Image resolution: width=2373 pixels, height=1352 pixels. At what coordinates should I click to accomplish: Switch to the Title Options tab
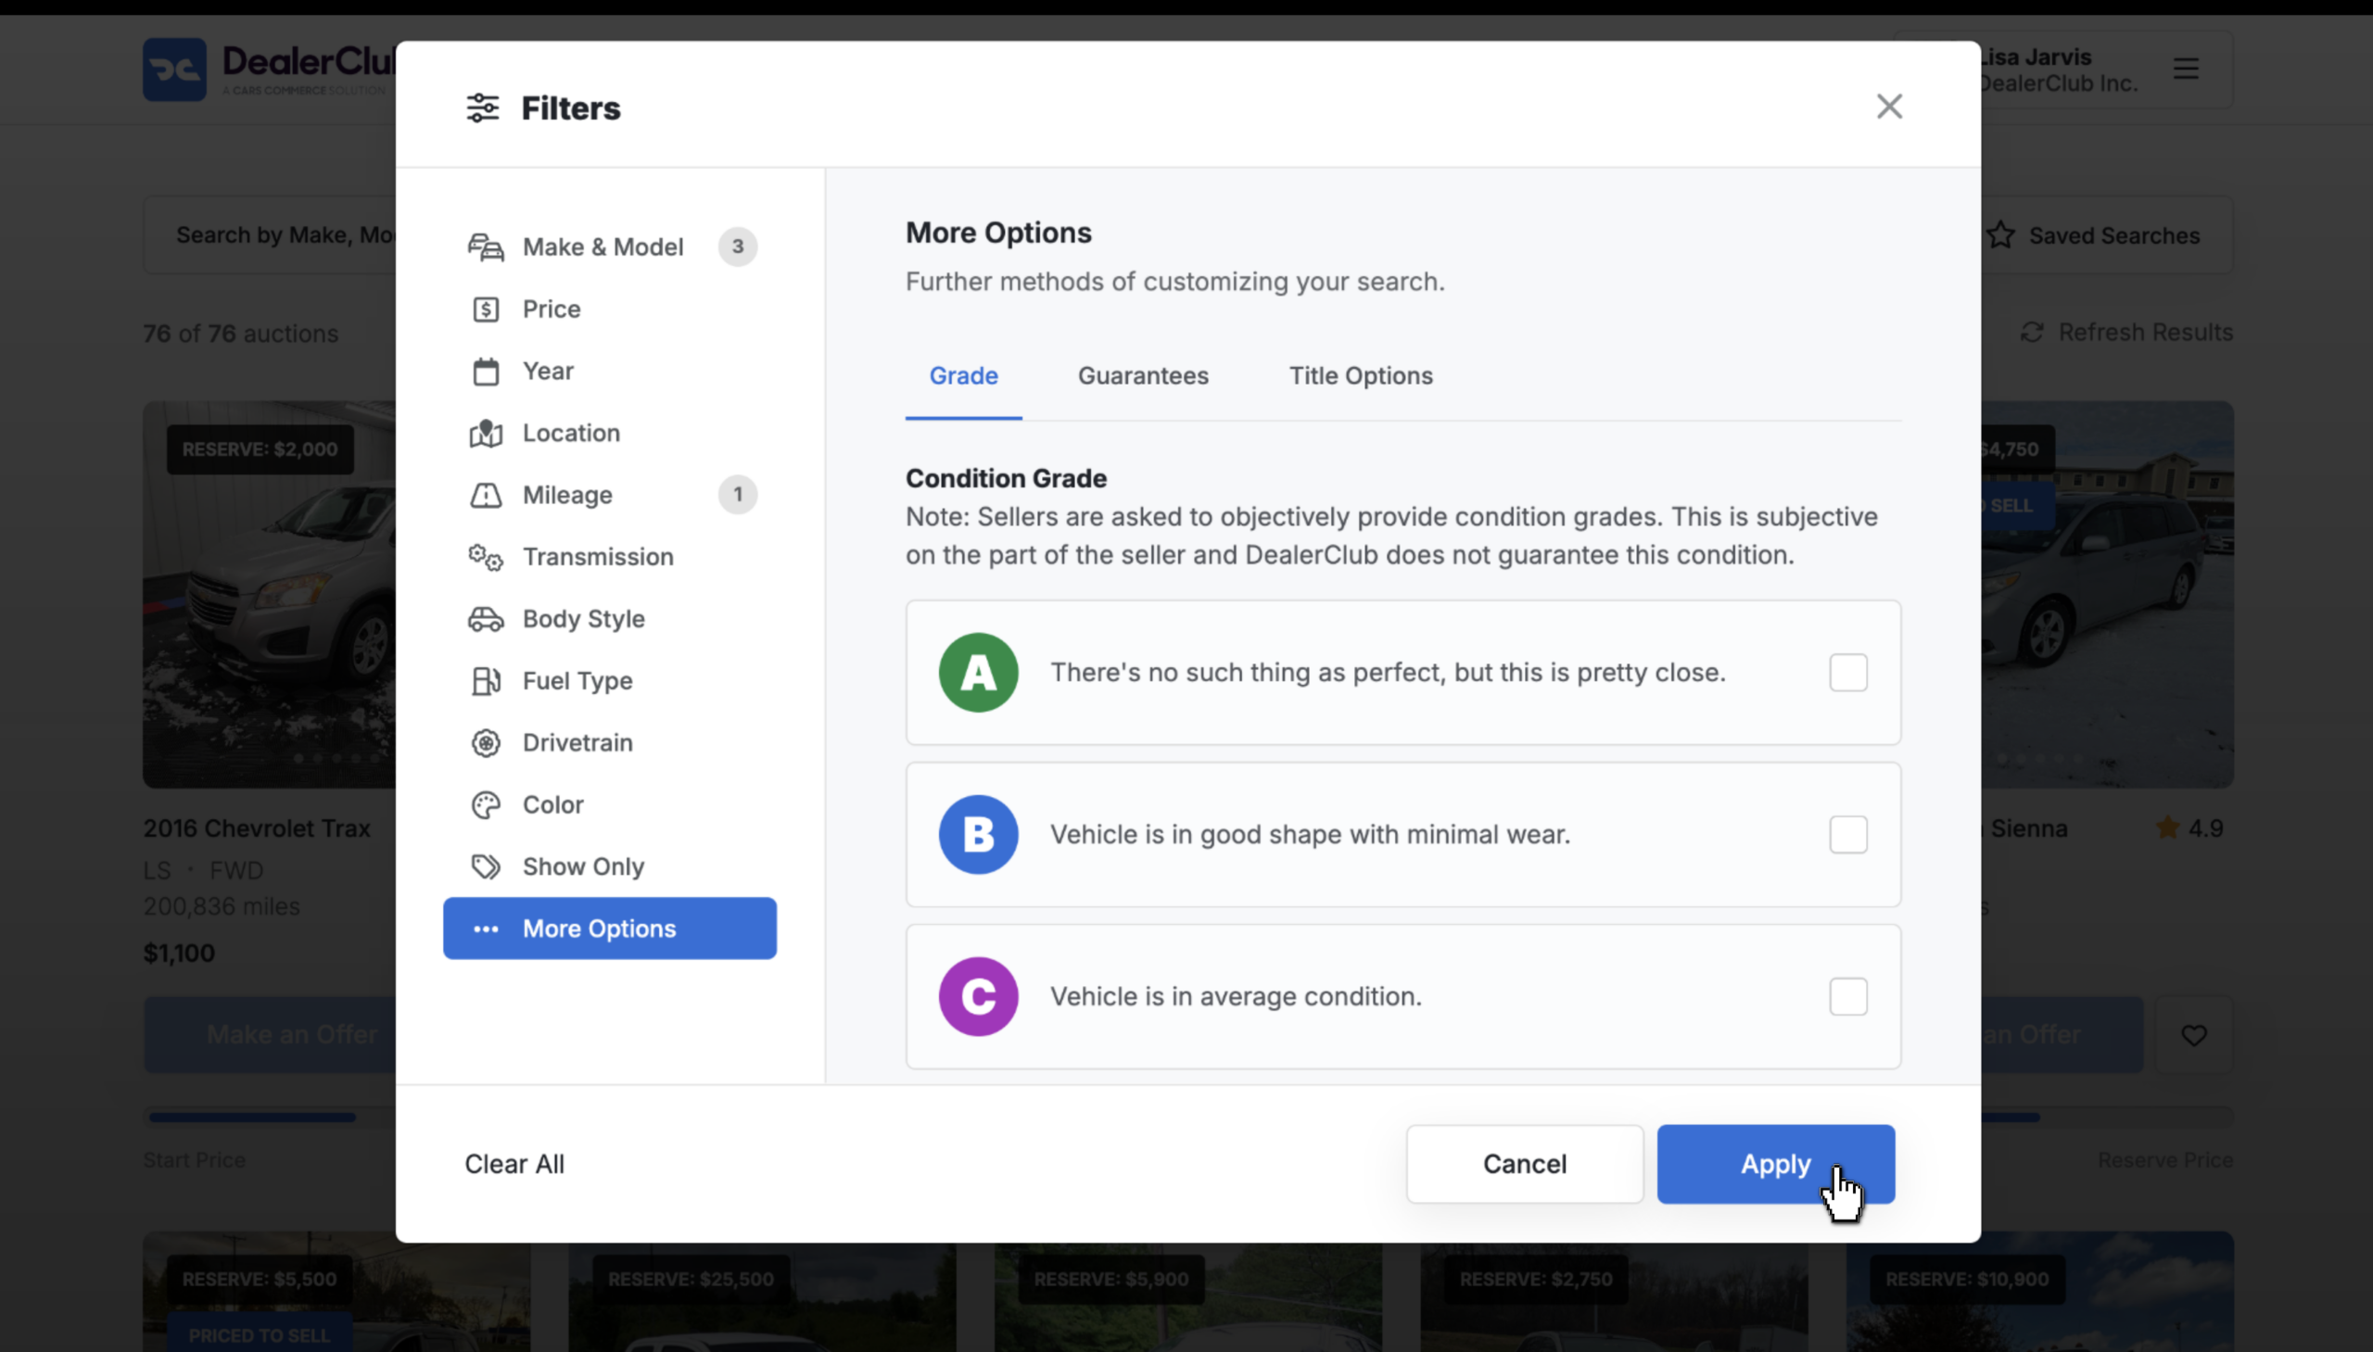coord(1361,376)
